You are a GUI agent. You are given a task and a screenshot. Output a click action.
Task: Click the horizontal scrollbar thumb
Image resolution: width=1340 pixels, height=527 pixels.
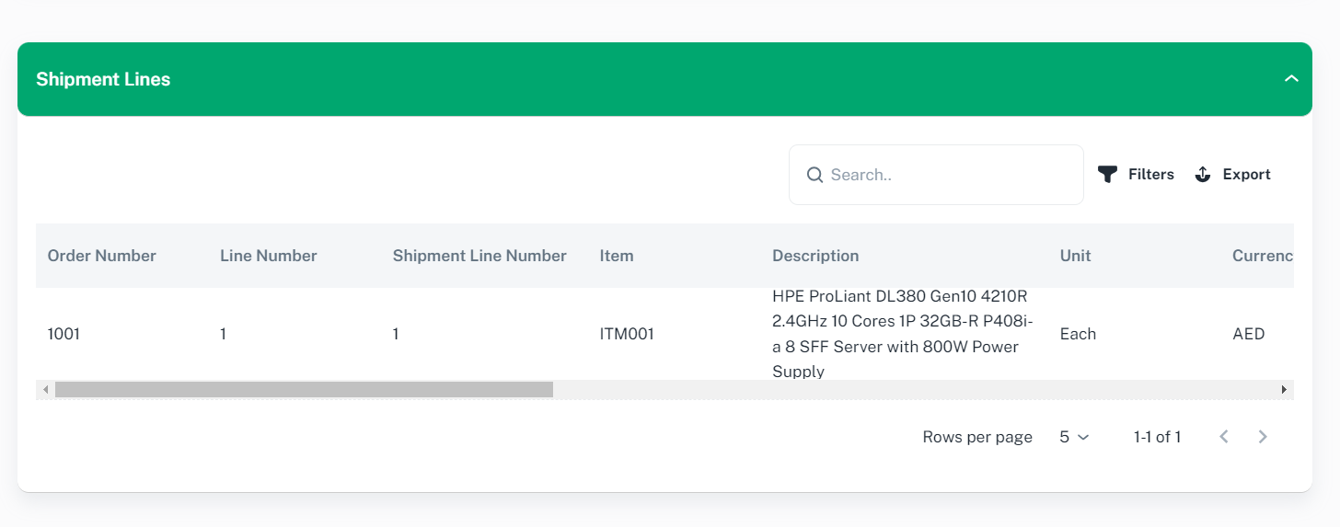304,390
